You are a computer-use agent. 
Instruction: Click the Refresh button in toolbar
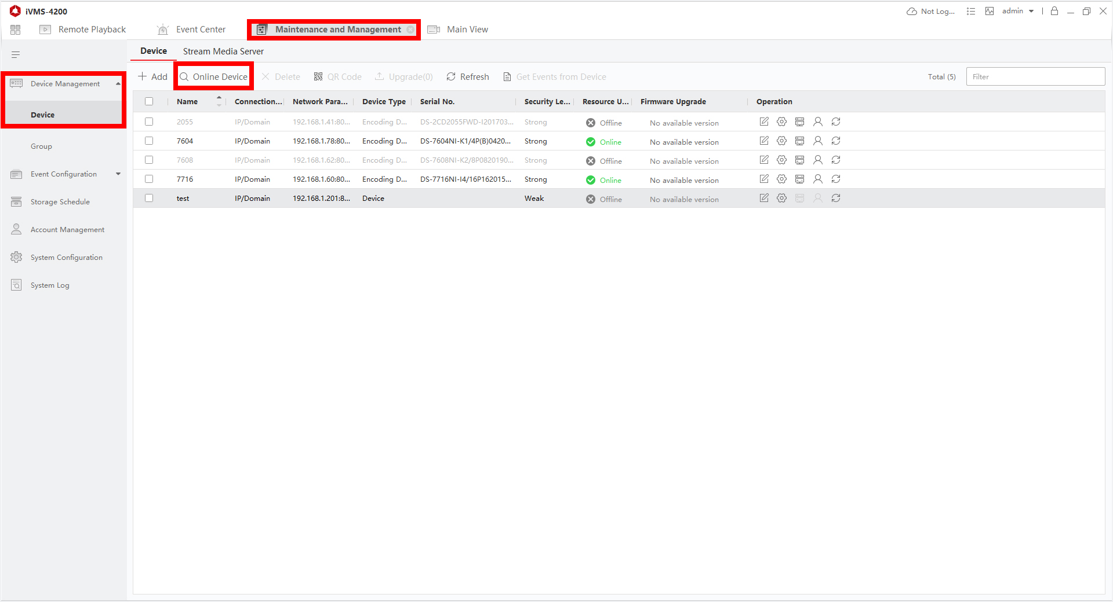(468, 77)
